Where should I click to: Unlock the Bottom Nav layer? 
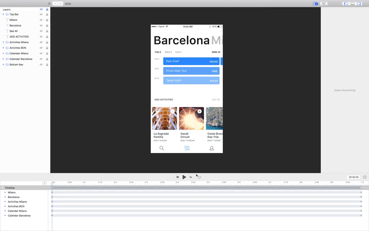tap(47, 65)
